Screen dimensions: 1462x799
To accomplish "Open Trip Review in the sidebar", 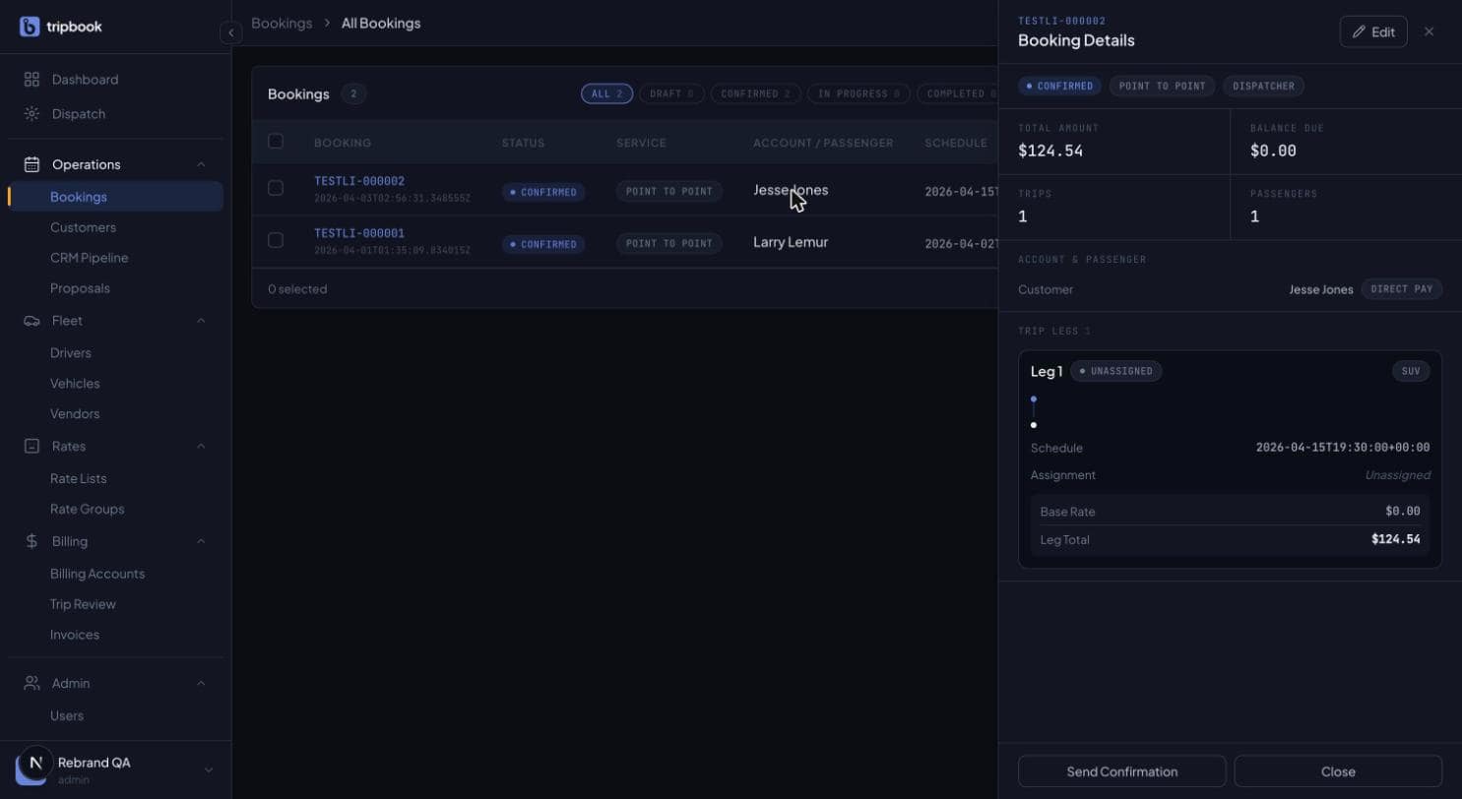I will 83,604.
